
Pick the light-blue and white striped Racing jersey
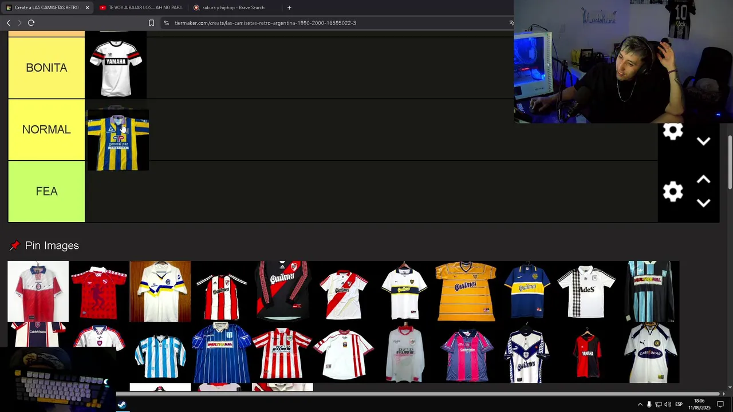click(160, 352)
